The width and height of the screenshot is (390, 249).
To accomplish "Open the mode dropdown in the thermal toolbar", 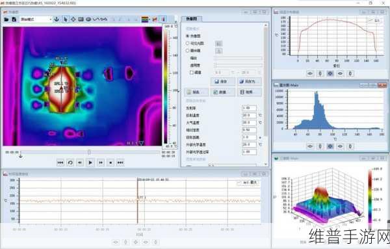I will click(x=36, y=19).
